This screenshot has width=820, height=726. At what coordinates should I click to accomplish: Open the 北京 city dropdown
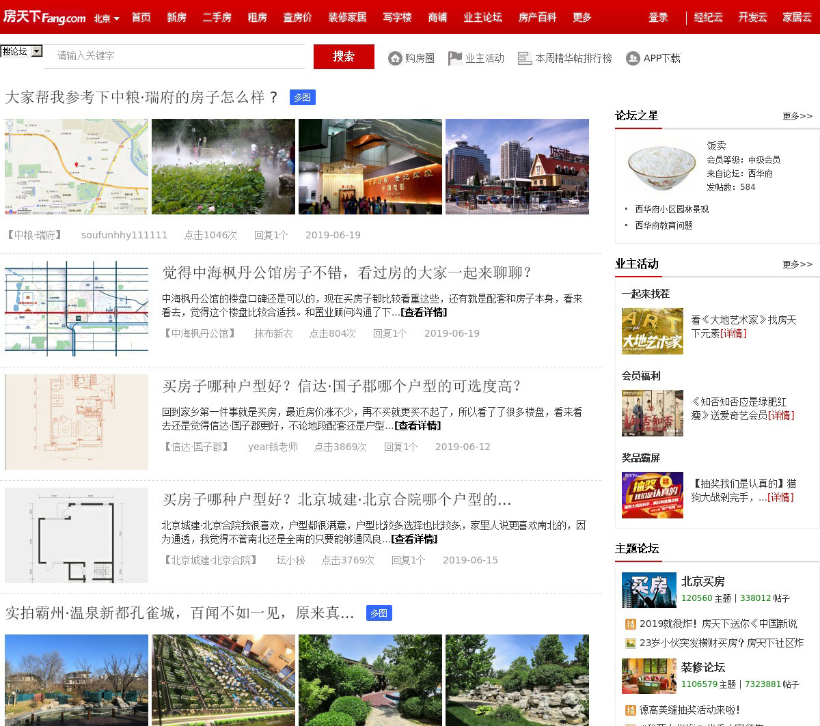point(107,18)
